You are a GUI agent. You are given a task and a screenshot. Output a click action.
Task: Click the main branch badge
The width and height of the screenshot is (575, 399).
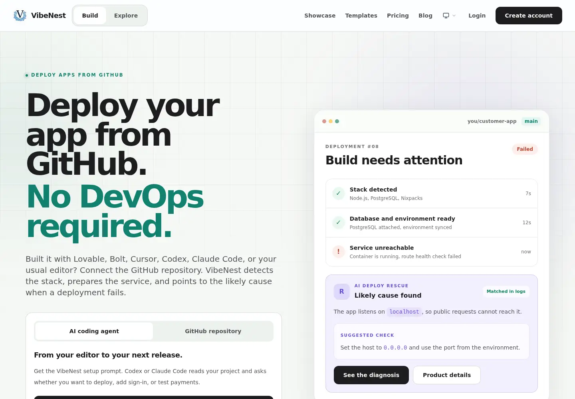(531, 121)
